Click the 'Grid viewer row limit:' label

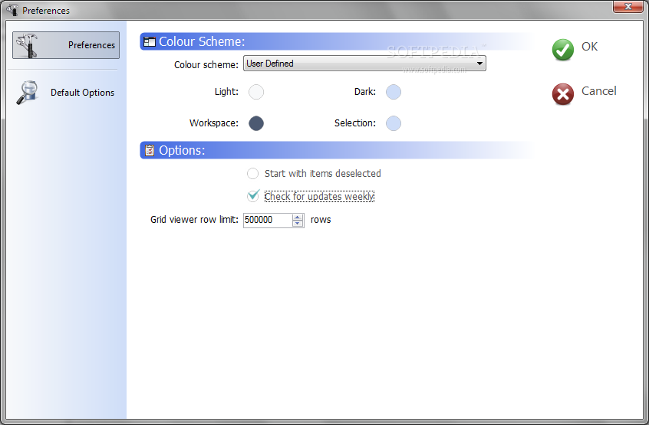[x=194, y=220]
